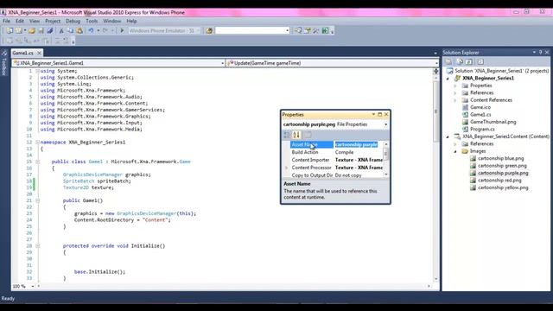Open the Edit menu

coord(20,21)
